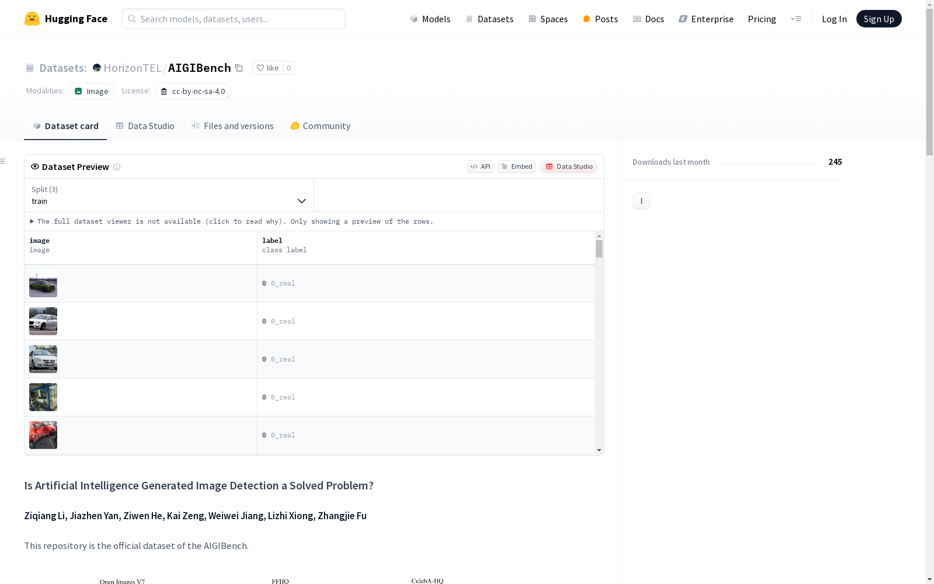
Task: Click the preview table scroll up arrow
Action: pyautogui.click(x=599, y=235)
